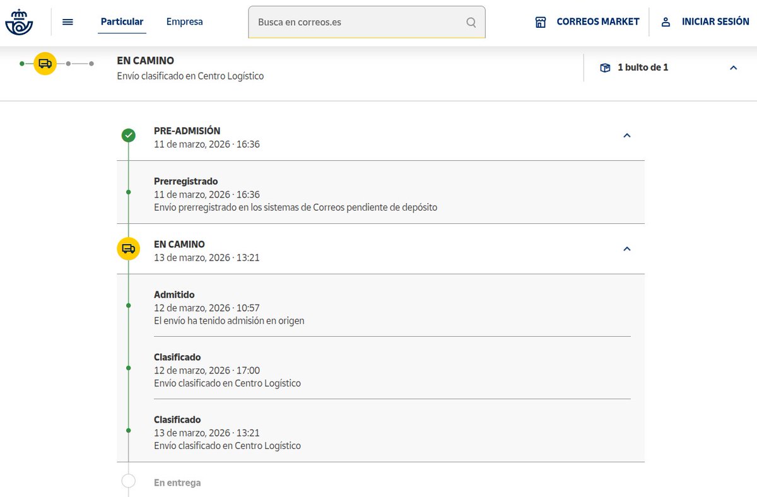This screenshot has height=497, width=757.
Task: Open the hamburger menu
Action: [x=68, y=22]
